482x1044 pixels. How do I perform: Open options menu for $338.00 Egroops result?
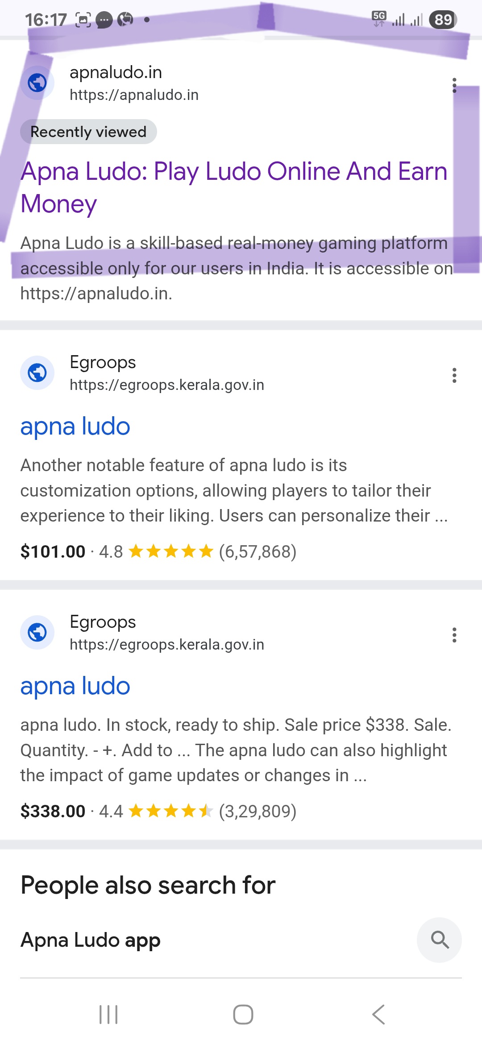tap(454, 635)
